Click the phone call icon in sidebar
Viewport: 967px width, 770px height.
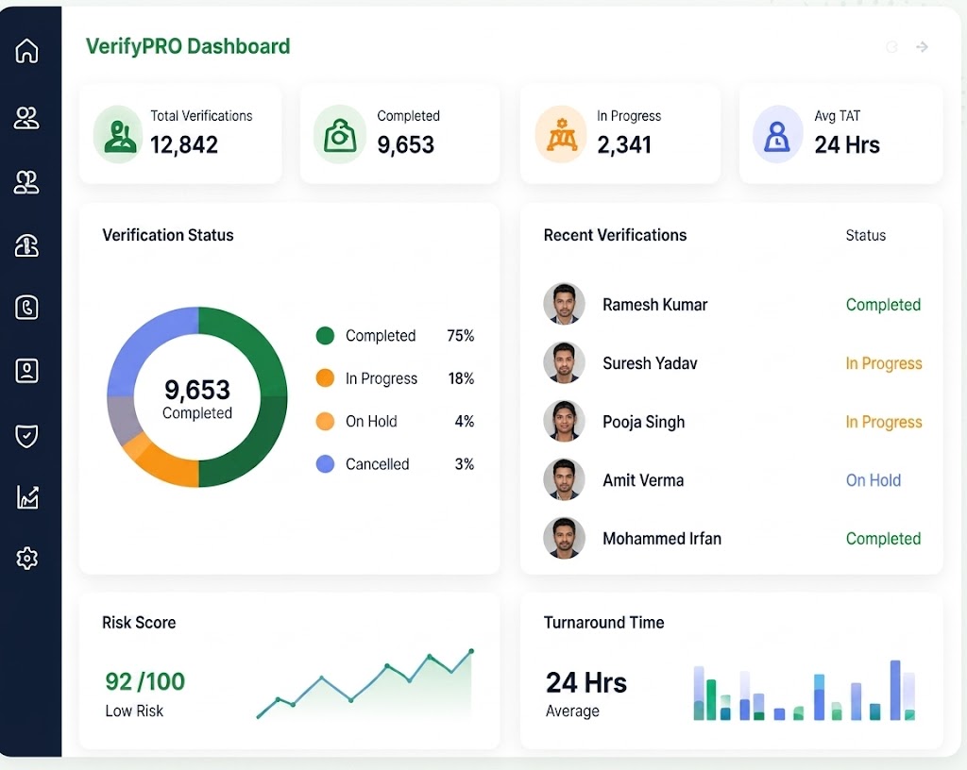point(26,308)
